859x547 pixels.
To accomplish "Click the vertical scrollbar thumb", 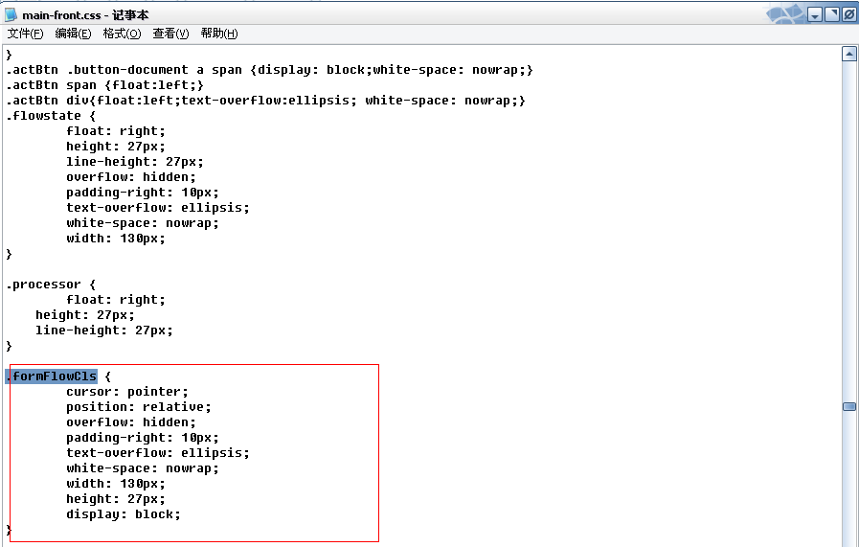I will [x=849, y=407].
